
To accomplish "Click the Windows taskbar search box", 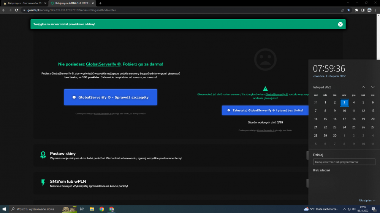I will pos(43,209).
